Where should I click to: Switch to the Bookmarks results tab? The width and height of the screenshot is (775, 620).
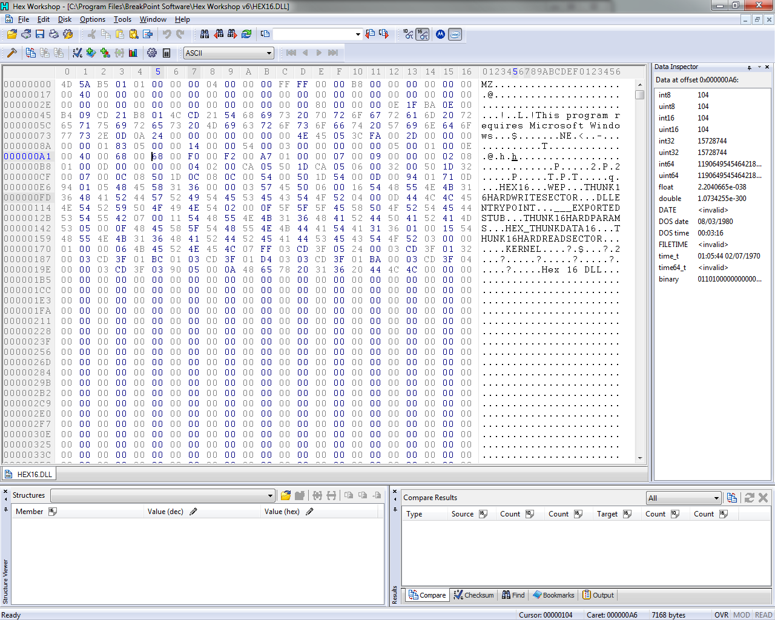coord(553,595)
